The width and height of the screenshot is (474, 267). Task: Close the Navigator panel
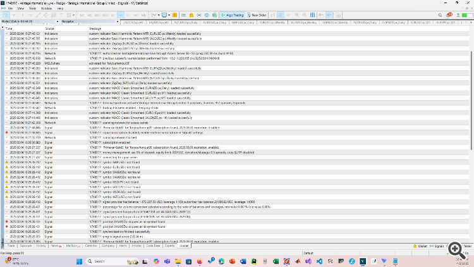tap(118, 22)
